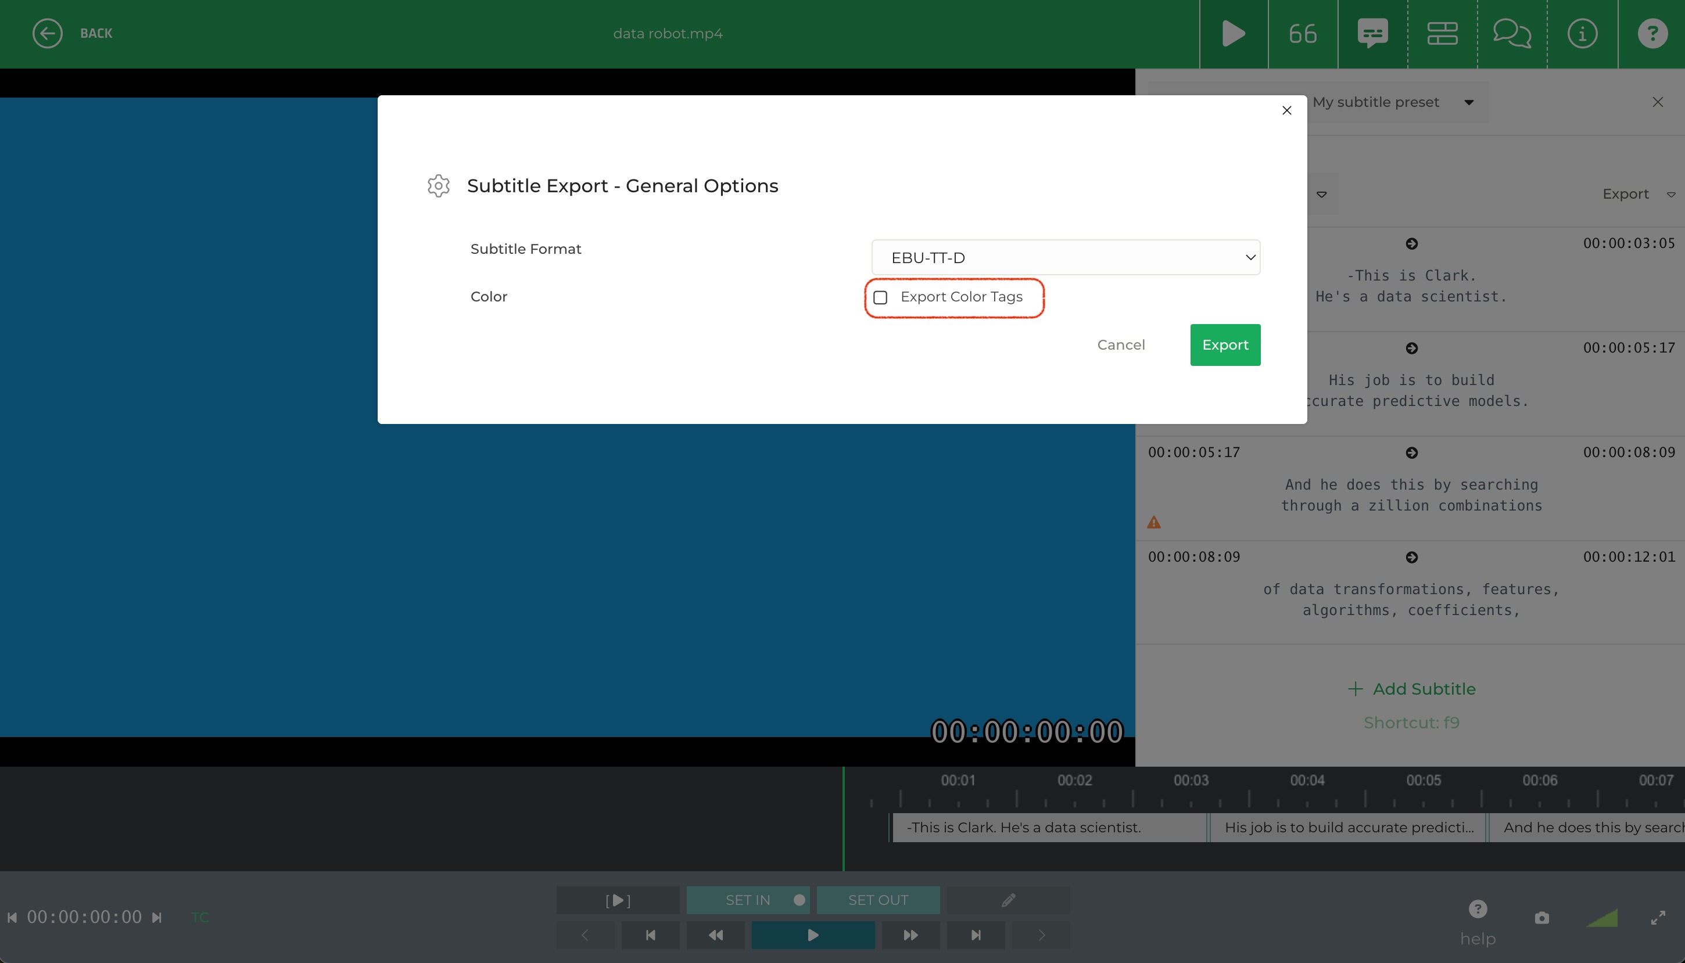
Task: Click the start timecode 00:00:08:09
Action: point(1194,557)
